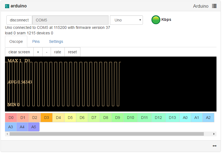Image resolution: width=222 pixels, height=153 pixels.
Task: Toggle the D5 pin trace
Action: point(70,118)
